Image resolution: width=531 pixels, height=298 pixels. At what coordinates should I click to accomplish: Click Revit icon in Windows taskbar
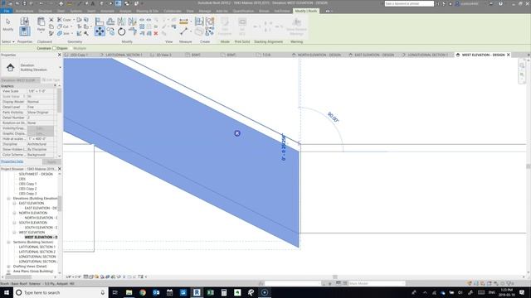pyautogui.click(x=197, y=292)
